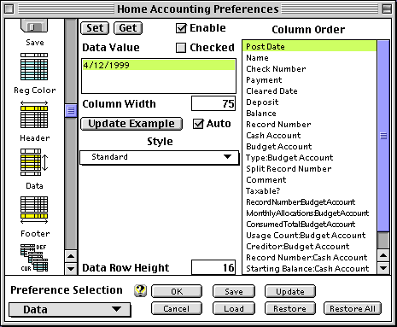This screenshot has width=397, height=327.
Task: Select Starting Balance:Cash Account list entry
Action: click(310, 269)
